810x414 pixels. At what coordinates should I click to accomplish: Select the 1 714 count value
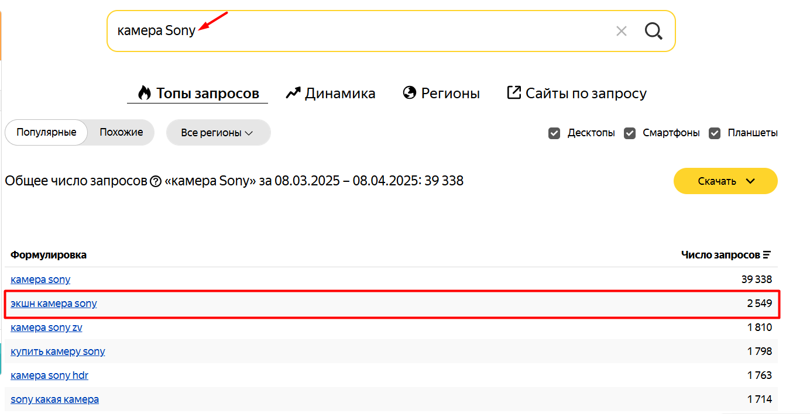(x=760, y=399)
